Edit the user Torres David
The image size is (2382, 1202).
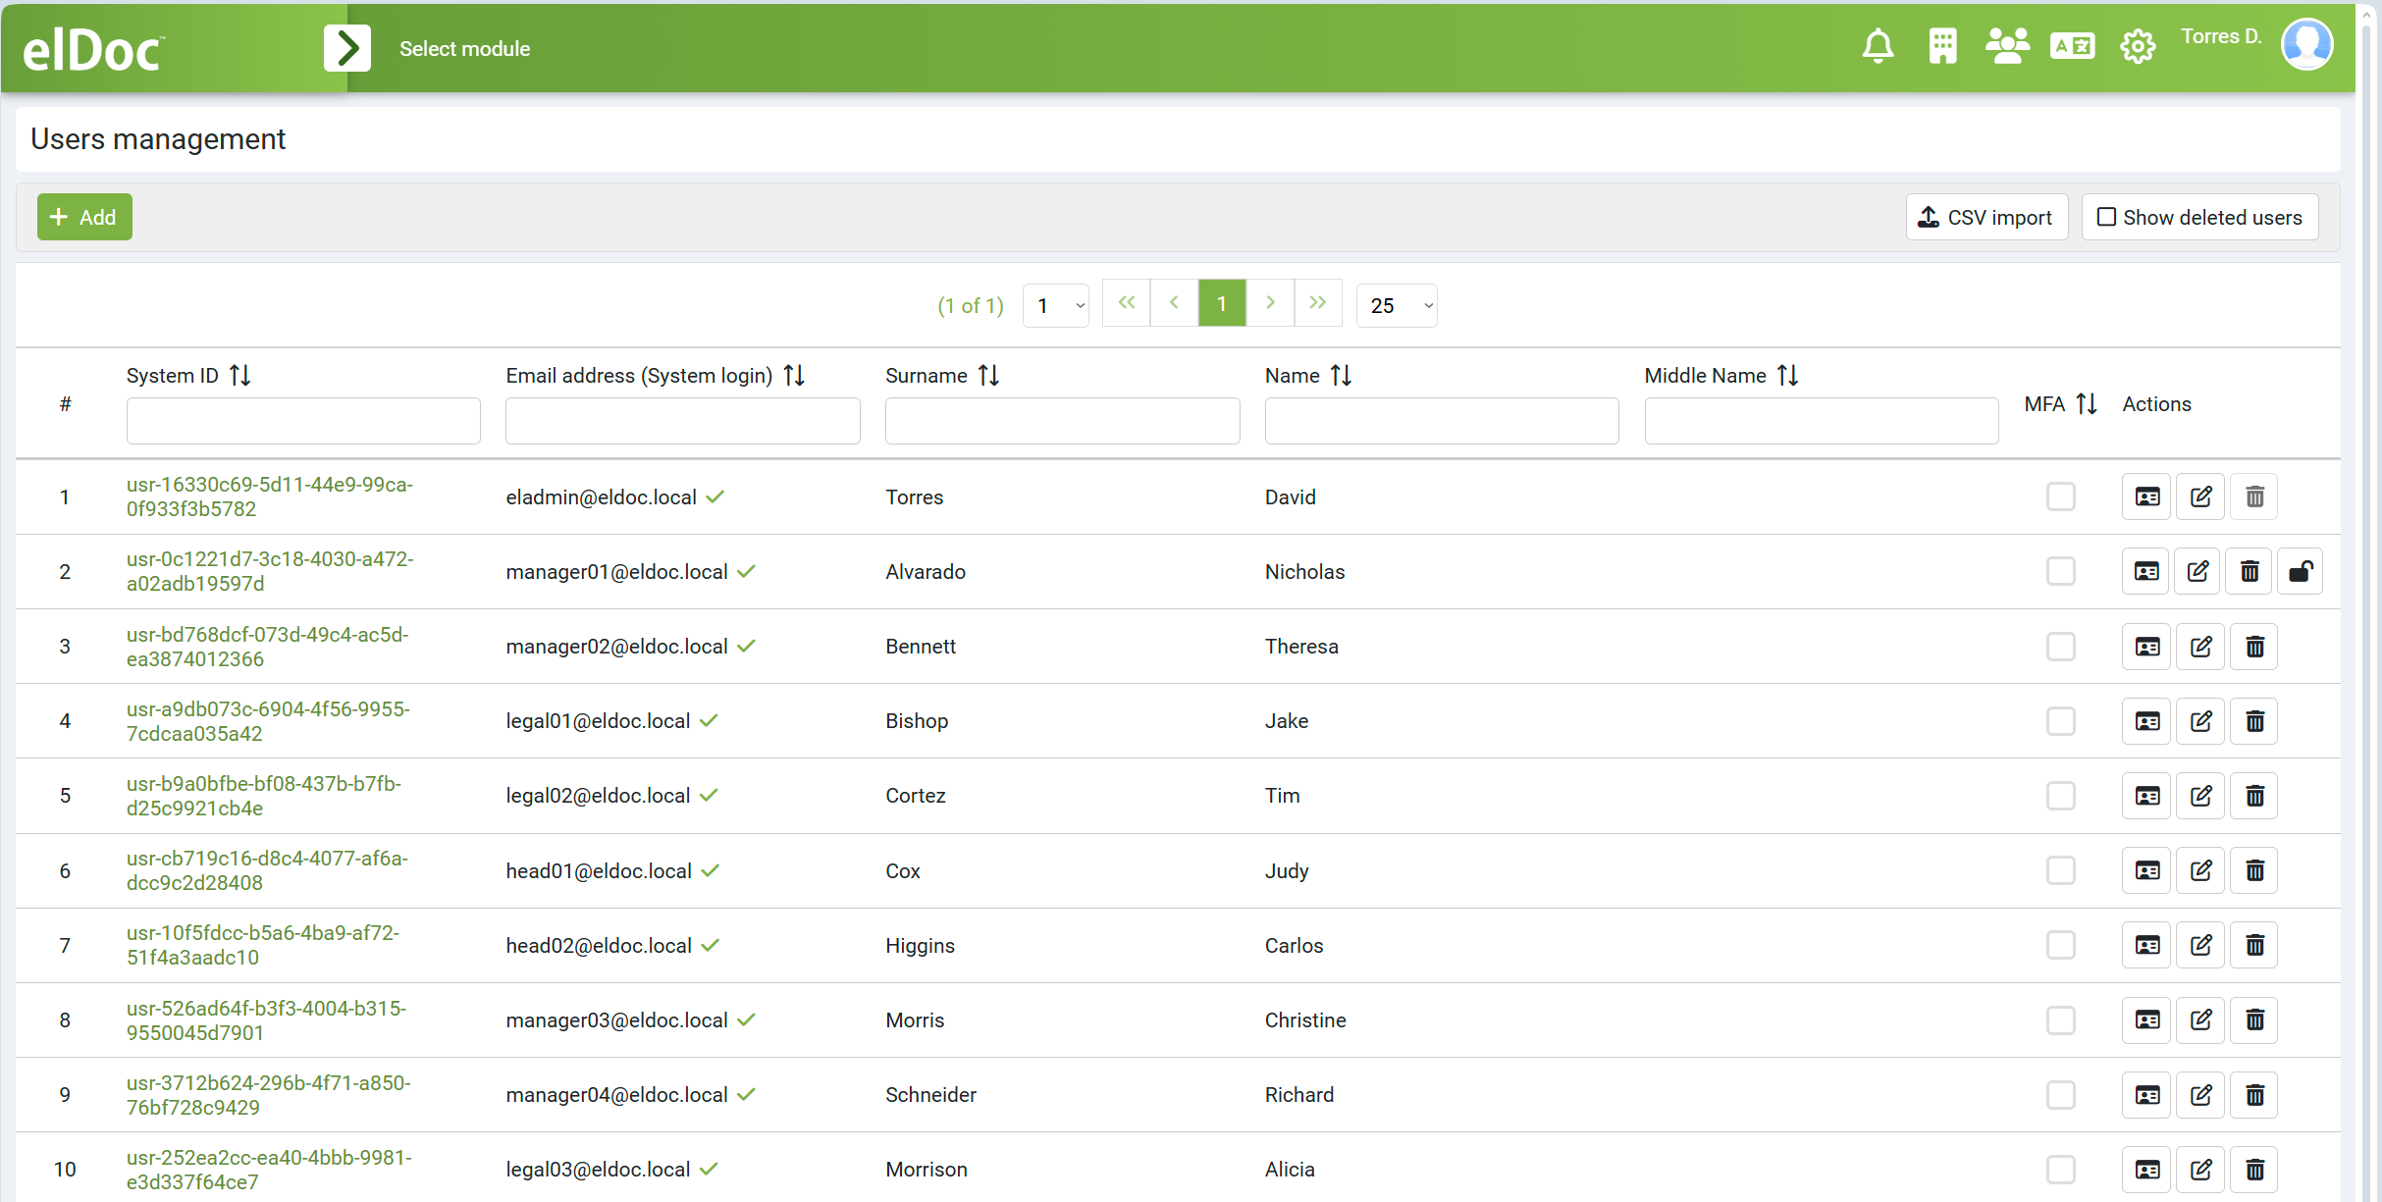(x=2200, y=496)
